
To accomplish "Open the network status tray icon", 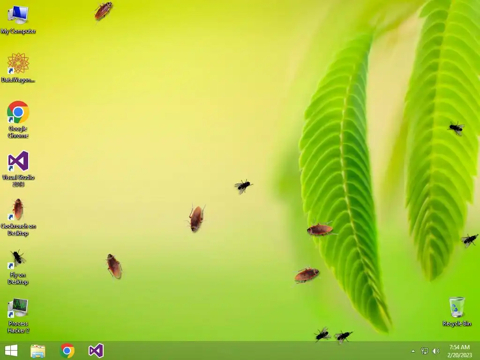I will pos(425,351).
